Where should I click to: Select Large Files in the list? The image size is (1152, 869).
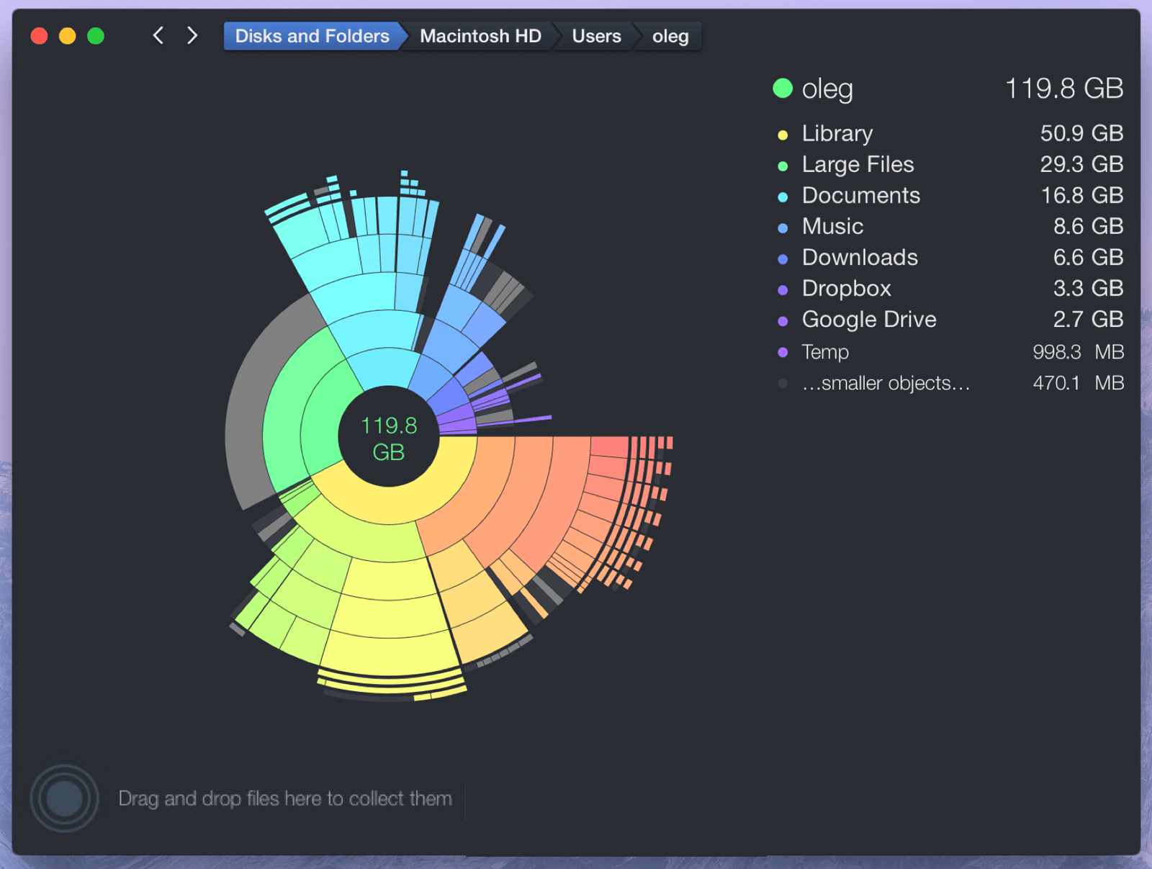coord(858,164)
